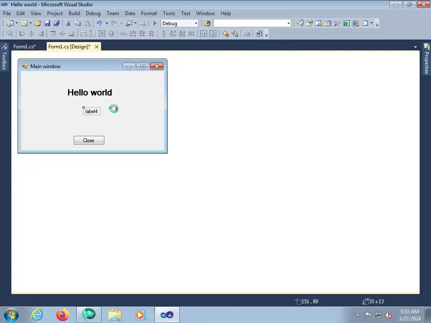Image resolution: width=431 pixels, height=323 pixels.
Task: Open the Properties Window toolbar icon
Action: click(x=309, y=24)
